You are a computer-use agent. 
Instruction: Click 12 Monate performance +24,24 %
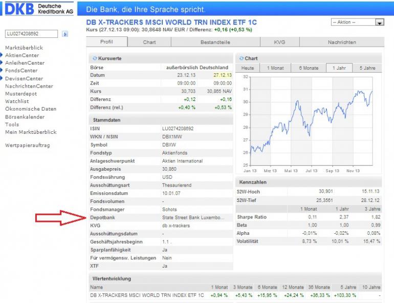click(x=294, y=295)
